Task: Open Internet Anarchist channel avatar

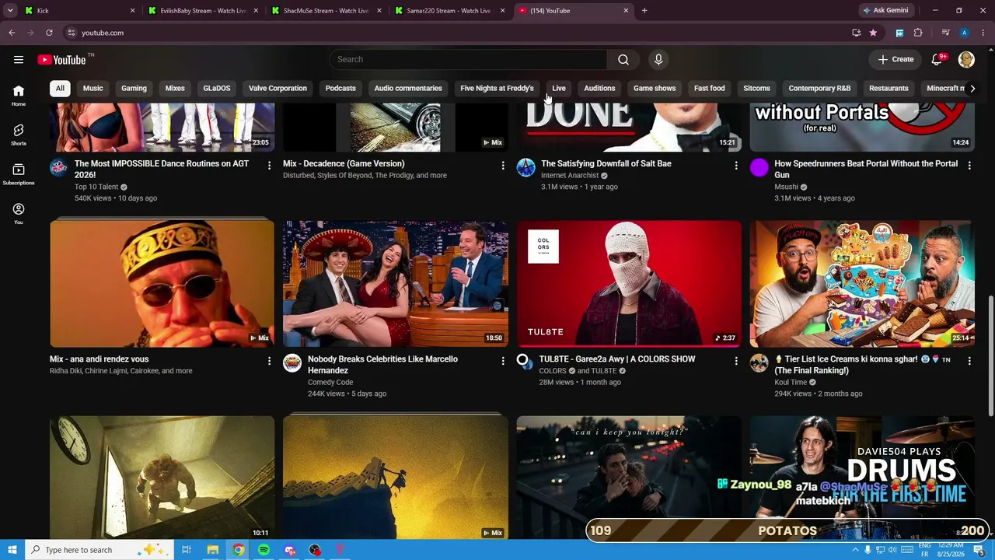Action: click(x=526, y=167)
